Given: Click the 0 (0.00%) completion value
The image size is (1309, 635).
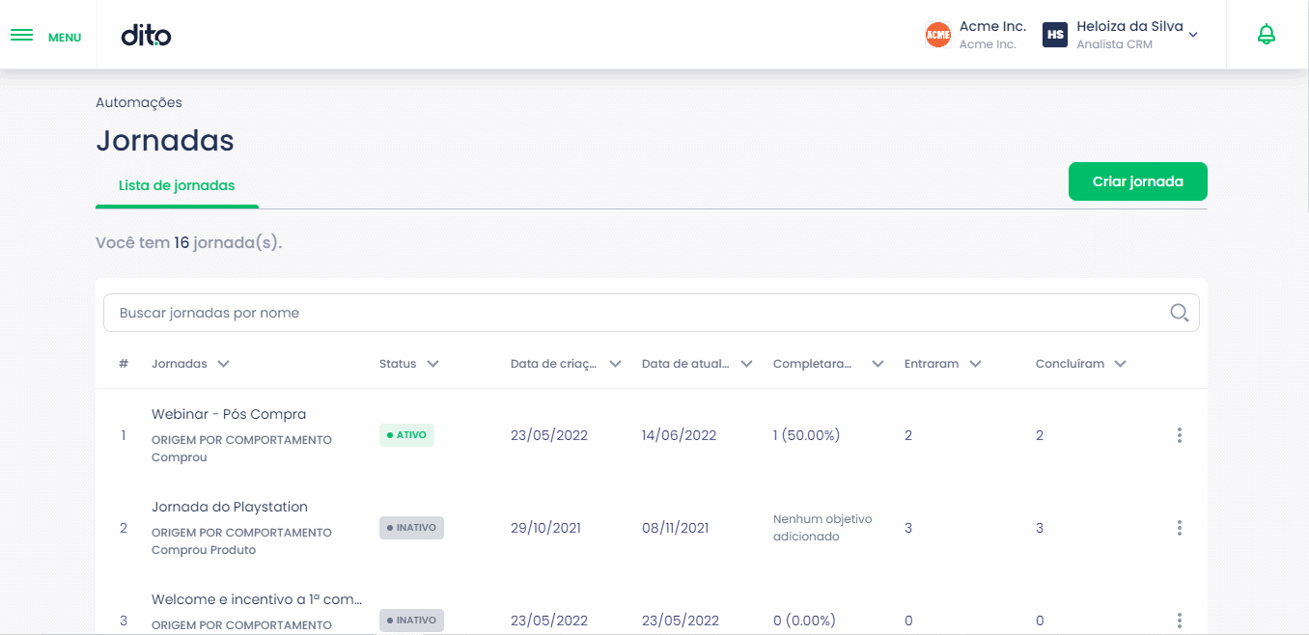Looking at the screenshot, I should [804, 621].
